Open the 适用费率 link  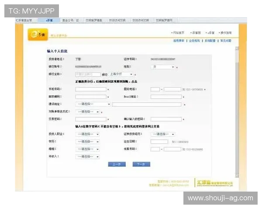pos(179,40)
